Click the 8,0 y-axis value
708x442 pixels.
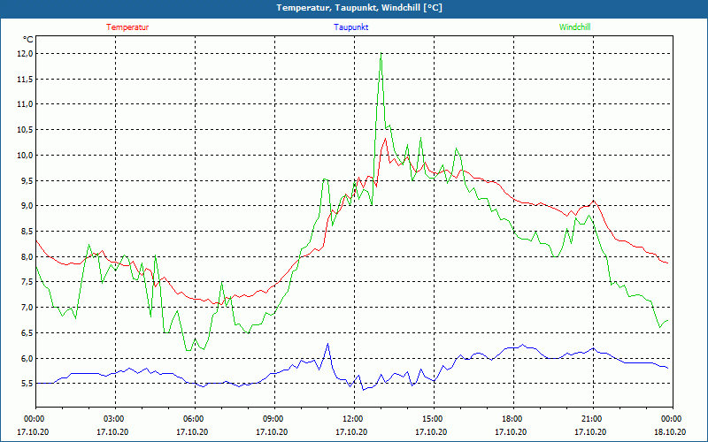(x=27, y=256)
